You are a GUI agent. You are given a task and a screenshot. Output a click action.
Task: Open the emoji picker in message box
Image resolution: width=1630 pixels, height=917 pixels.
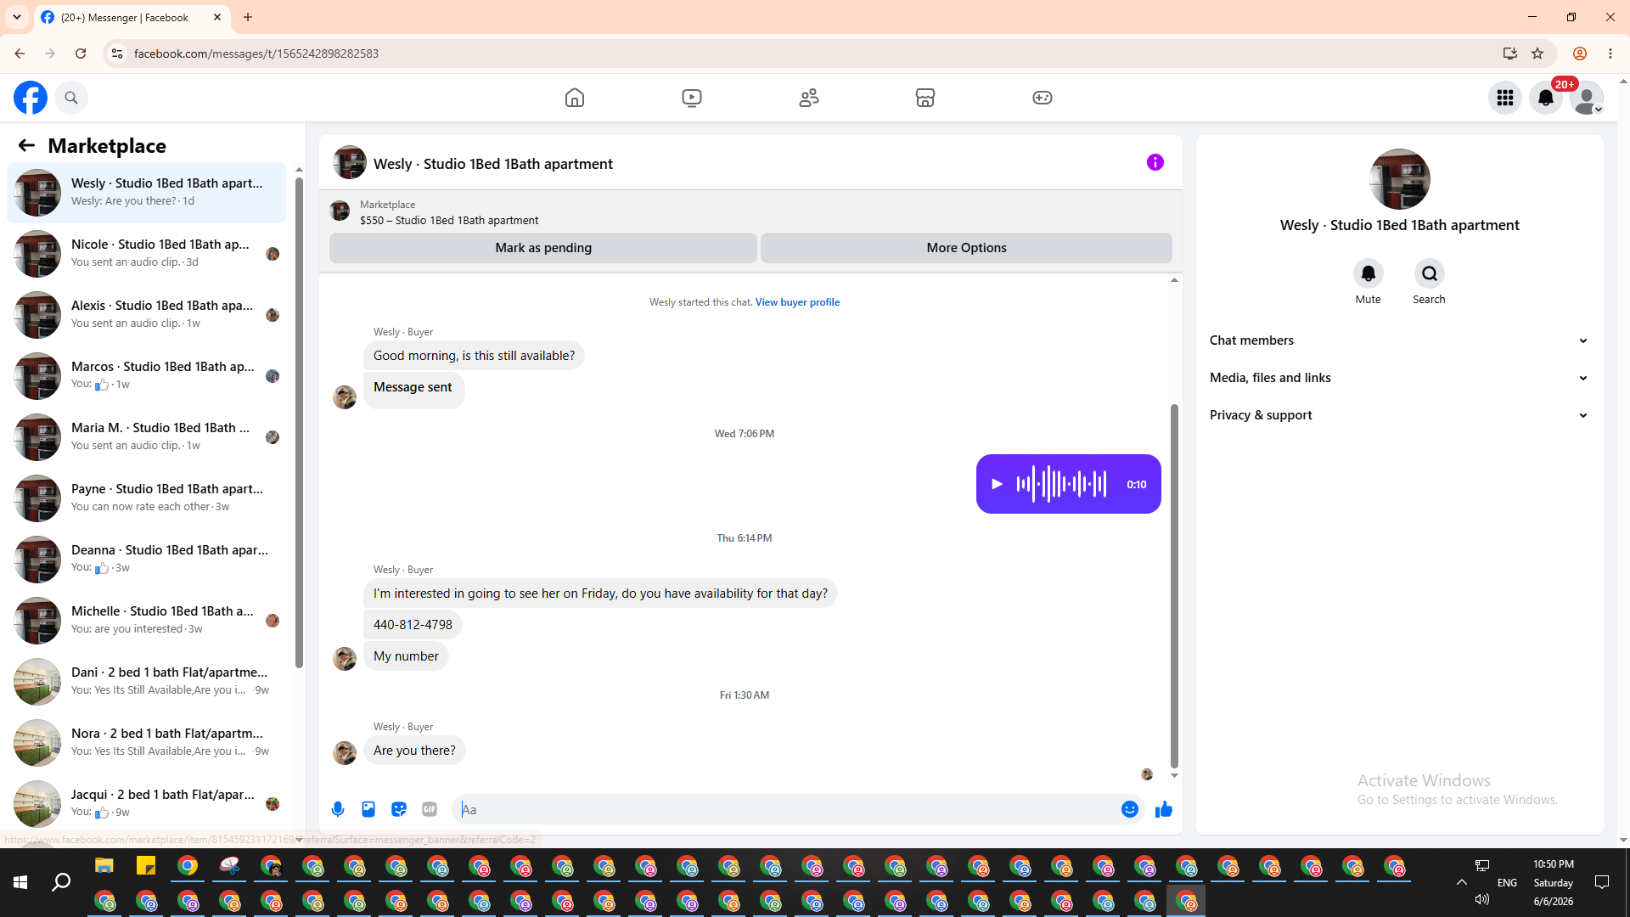[1130, 809]
